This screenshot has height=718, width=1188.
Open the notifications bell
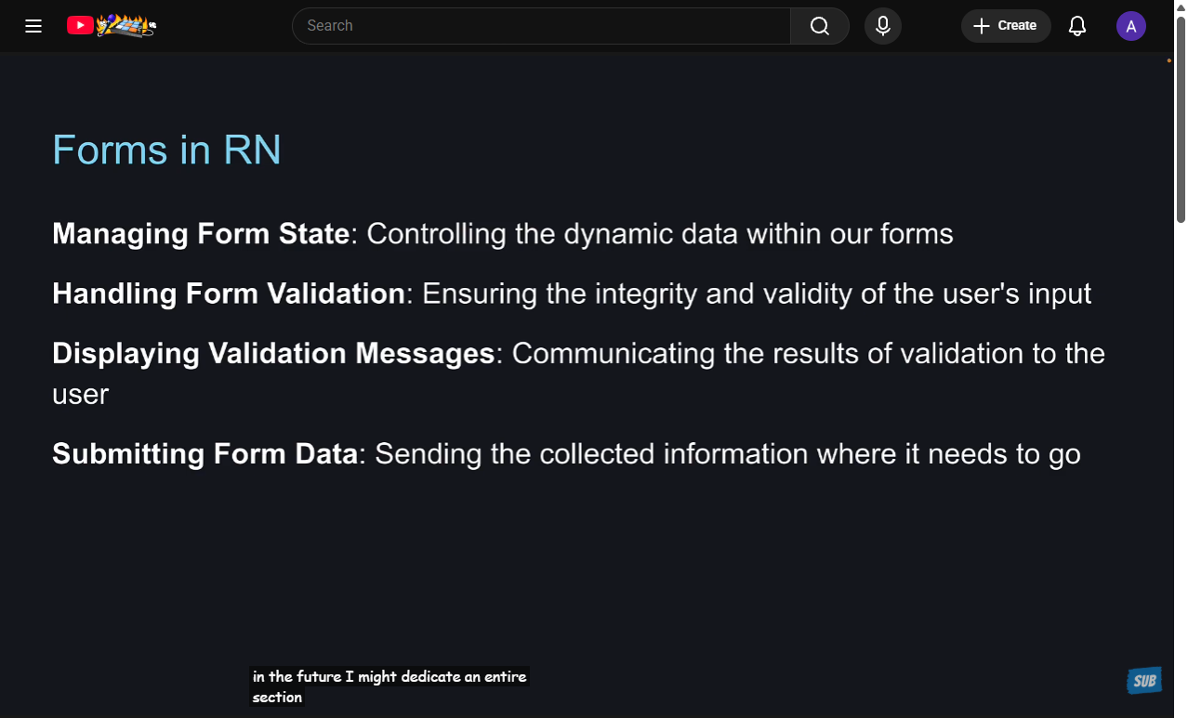coord(1077,26)
